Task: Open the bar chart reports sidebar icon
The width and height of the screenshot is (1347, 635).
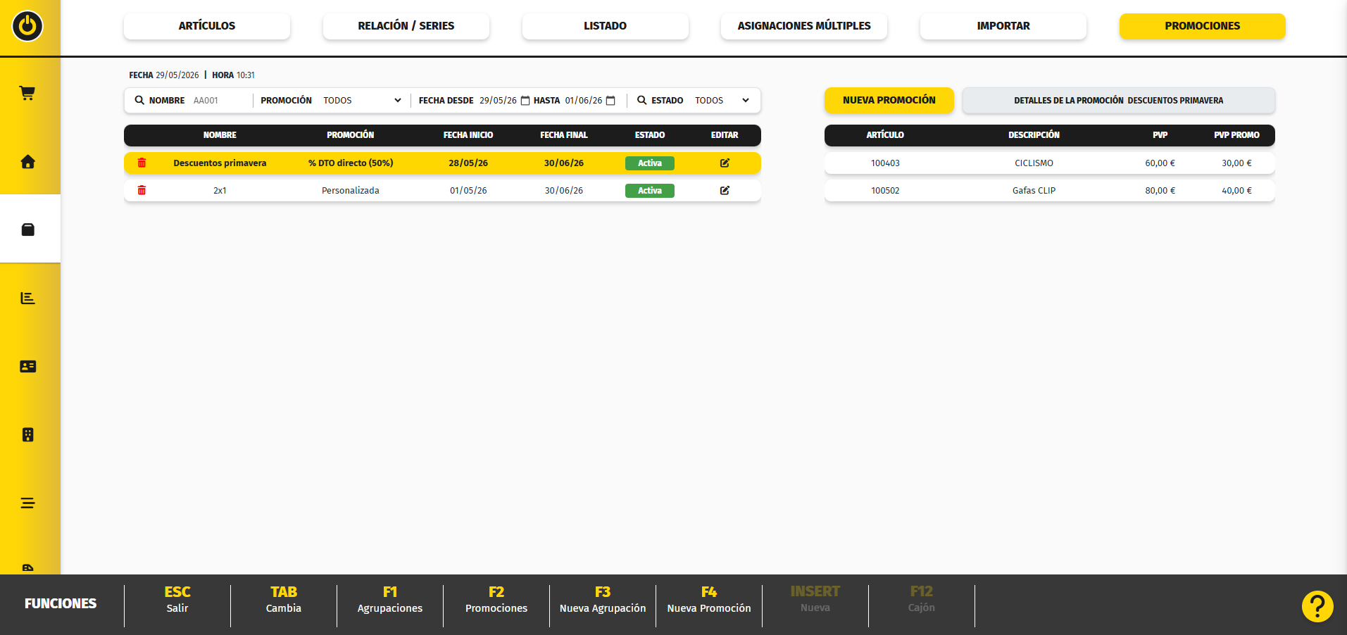Action: 27,298
